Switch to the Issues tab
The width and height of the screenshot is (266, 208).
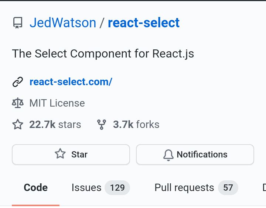(x=100, y=188)
